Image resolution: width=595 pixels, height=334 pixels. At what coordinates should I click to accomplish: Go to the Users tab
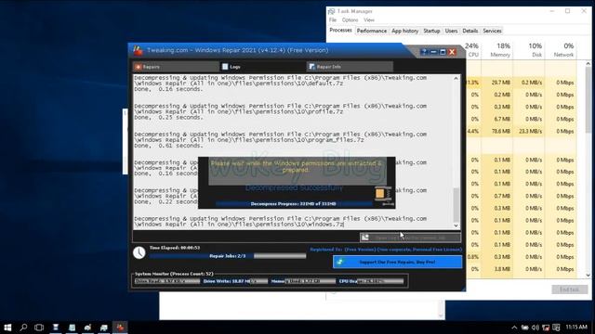tap(451, 31)
